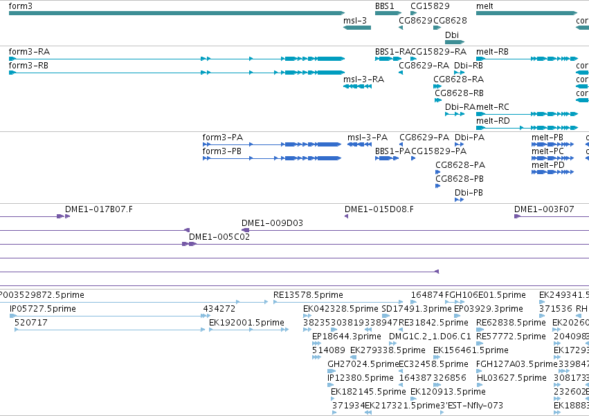Select the CG8629-RA transcript label

point(424,66)
